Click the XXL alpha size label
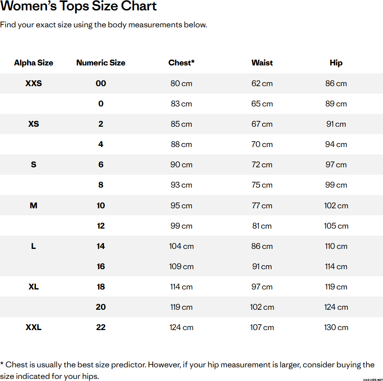This screenshot has height=381, width=383. tap(34, 327)
